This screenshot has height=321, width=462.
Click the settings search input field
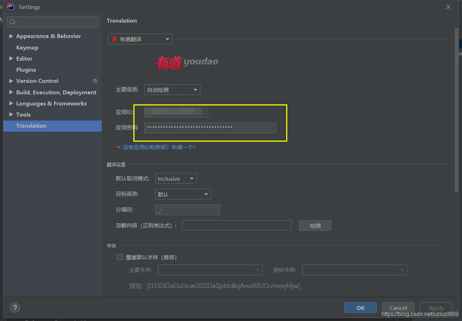pos(52,22)
